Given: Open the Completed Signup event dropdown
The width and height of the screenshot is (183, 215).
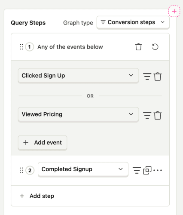Looking at the screenshot, I should click(x=83, y=169).
